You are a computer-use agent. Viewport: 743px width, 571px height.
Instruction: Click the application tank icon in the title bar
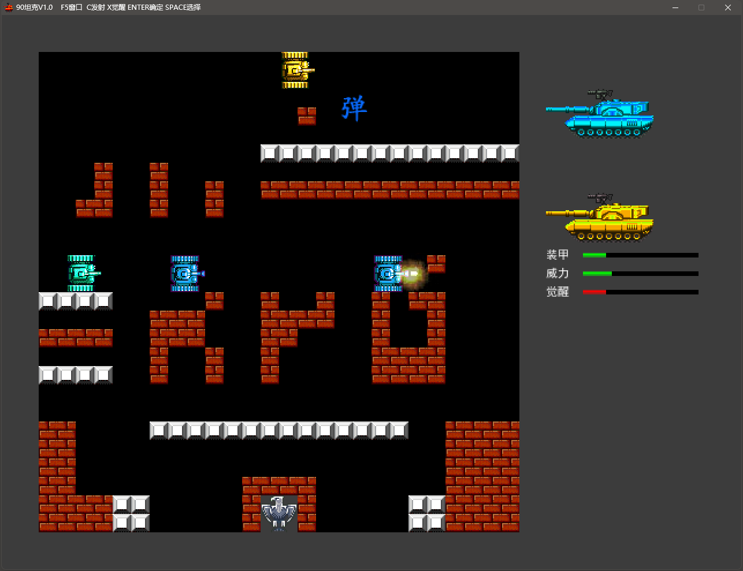(9, 8)
